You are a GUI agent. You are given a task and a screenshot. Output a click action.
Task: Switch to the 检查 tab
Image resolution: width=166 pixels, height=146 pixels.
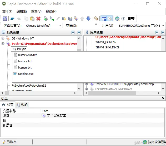click(8, 105)
